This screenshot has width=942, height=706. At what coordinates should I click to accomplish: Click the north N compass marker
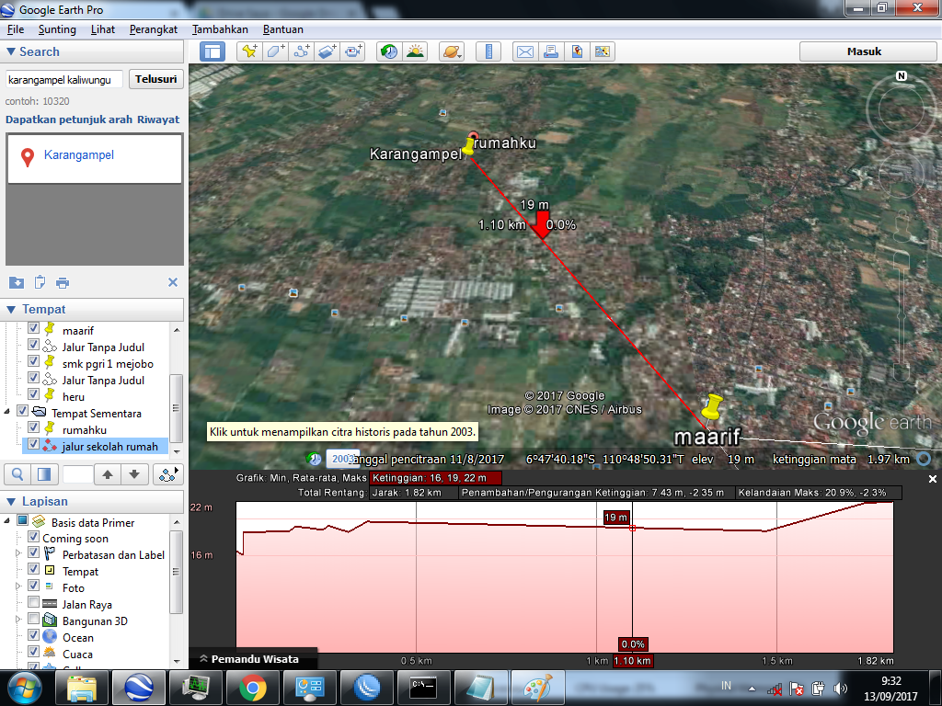pyautogui.click(x=902, y=76)
